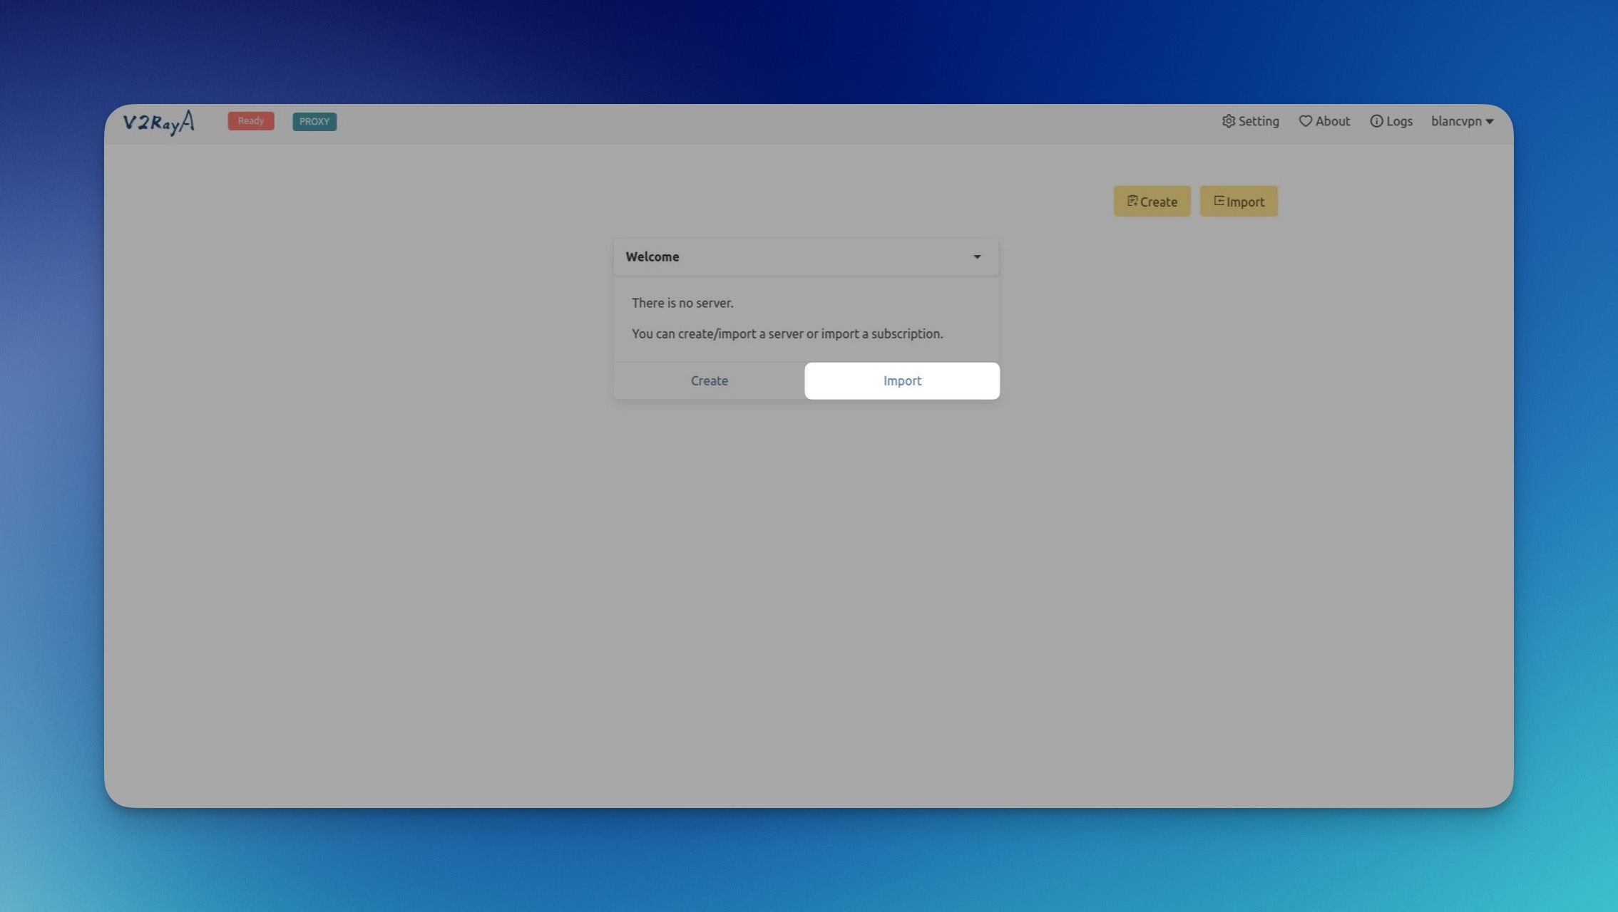Click the caret arrow next to blancvpn

click(x=1490, y=122)
